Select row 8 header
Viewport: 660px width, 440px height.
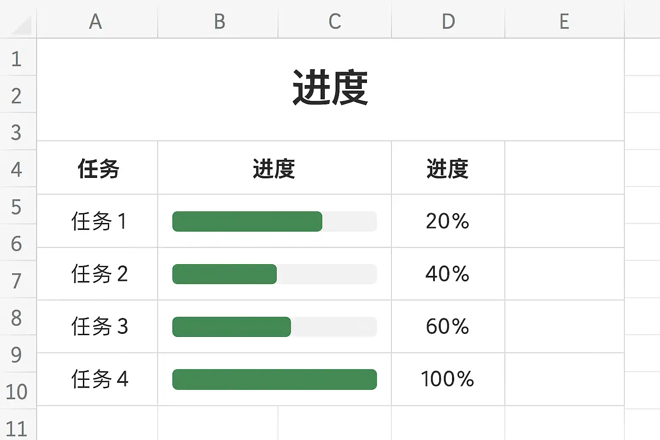tap(16, 318)
